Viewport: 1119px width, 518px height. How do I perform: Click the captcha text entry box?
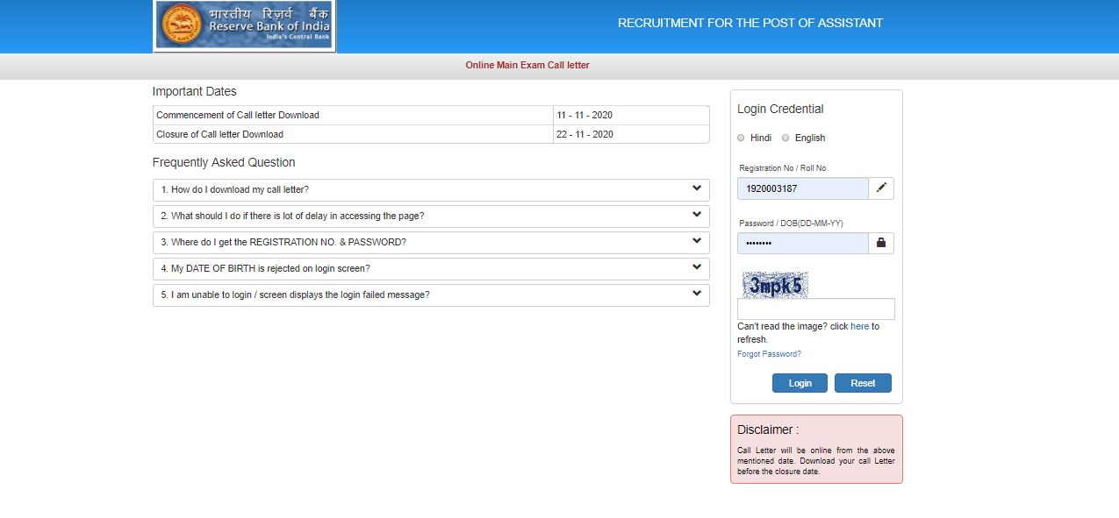coord(815,309)
